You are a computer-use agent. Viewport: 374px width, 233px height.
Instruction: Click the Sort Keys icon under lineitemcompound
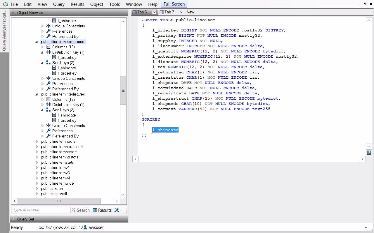[x=49, y=63]
